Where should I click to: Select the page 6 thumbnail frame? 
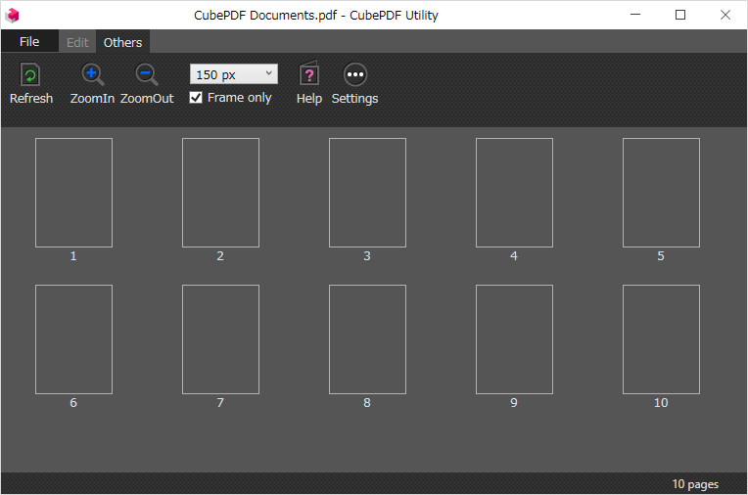(74, 339)
